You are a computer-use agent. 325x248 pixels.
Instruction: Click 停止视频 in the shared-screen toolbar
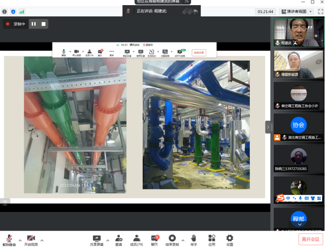click(x=77, y=53)
